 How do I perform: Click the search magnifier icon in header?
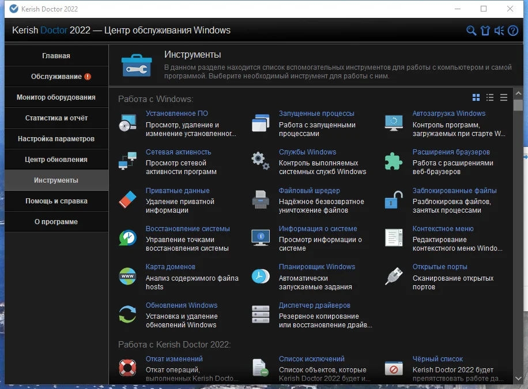[x=471, y=31]
